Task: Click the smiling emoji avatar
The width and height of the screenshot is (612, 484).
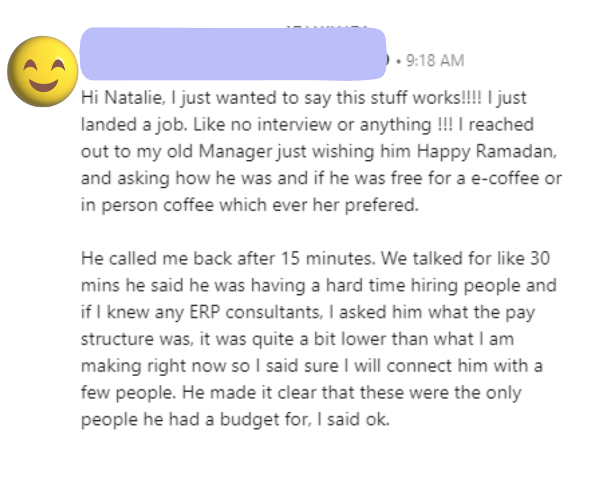Action: tap(42, 72)
